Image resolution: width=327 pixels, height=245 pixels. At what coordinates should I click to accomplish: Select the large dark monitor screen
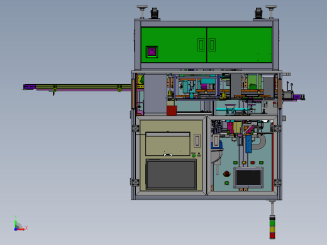point(171,175)
